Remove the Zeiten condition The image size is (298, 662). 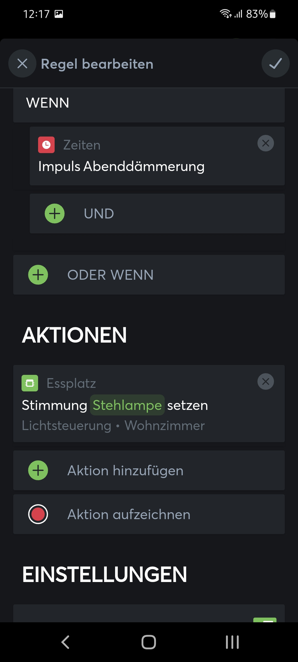(x=265, y=143)
